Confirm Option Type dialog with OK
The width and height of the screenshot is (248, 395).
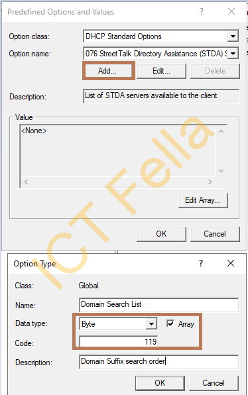(x=160, y=383)
